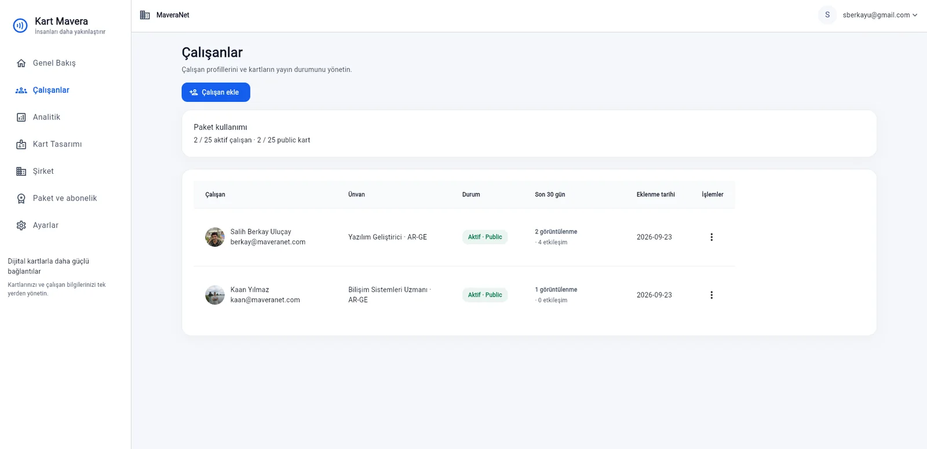Viewport: 927px width, 449px height.
Task: Click Salih Berkay Uluçay's profile photo
Action: [215, 237]
